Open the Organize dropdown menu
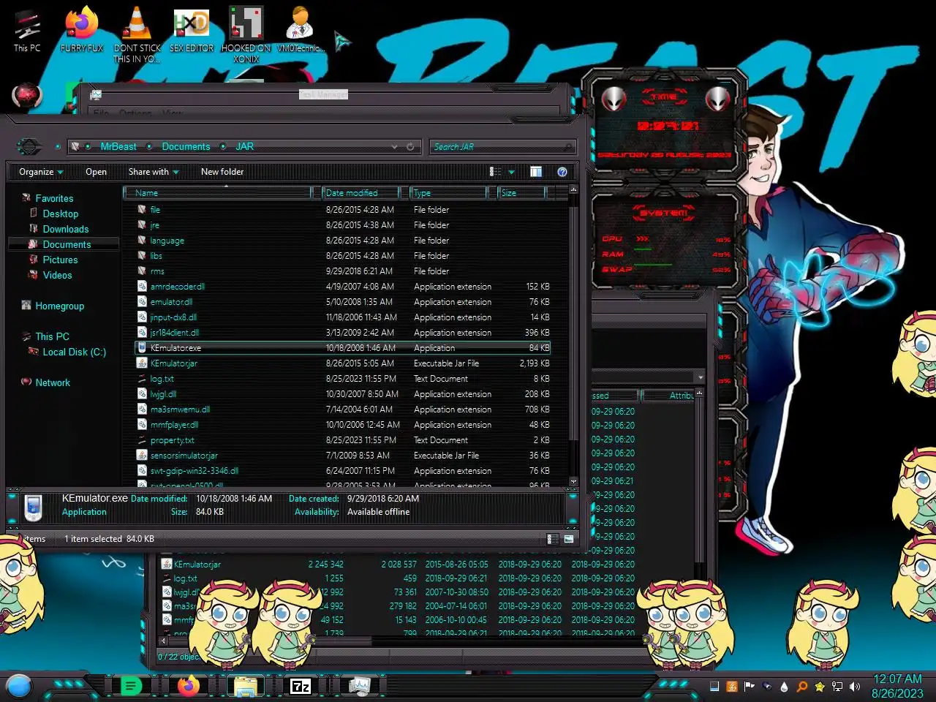Screen dimensions: 936x702 41,172
